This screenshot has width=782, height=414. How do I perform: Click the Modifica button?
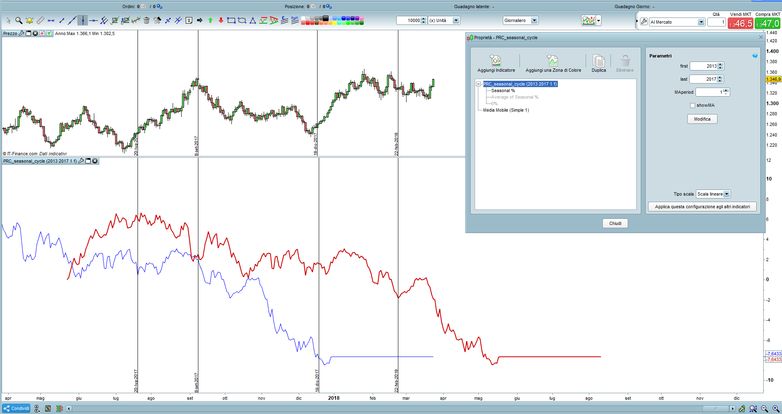pos(702,119)
